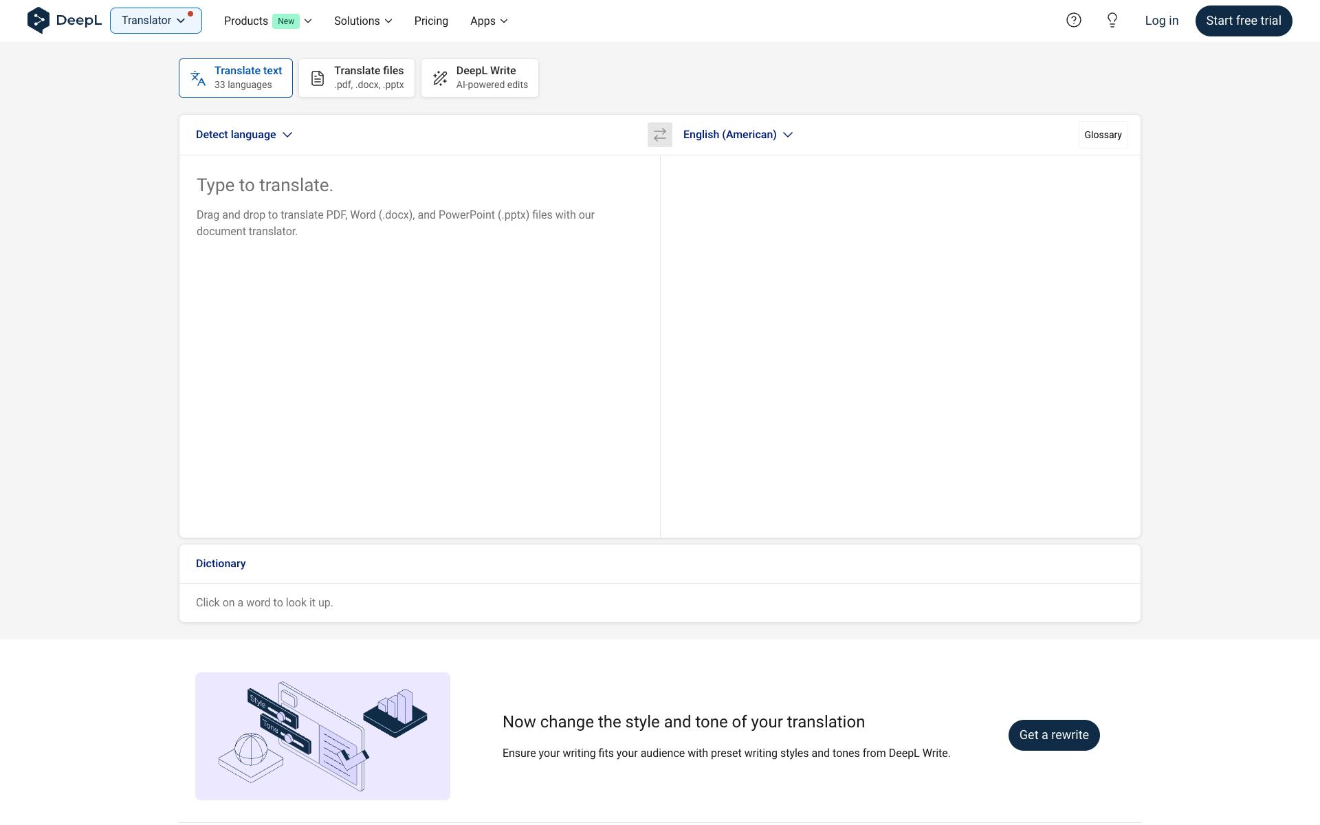The width and height of the screenshot is (1320, 825).
Task: Open the Glossary button
Action: point(1103,135)
